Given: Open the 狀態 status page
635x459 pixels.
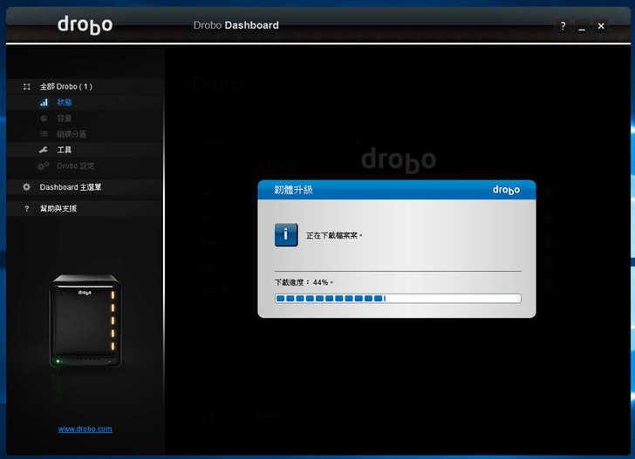Looking at the screenshot, I should (x=64, y=102).
